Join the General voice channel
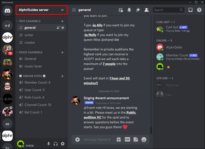Screen dimensions: 205x149 click(x=42, y=59)
